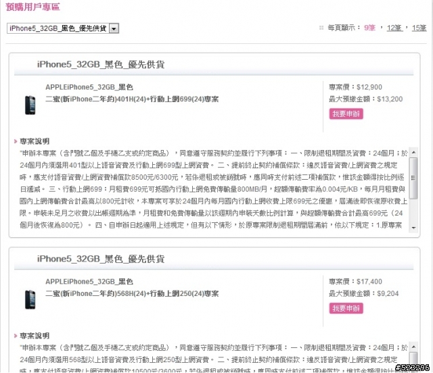Click the second 專案說明 heading arrow

point(16,336)
